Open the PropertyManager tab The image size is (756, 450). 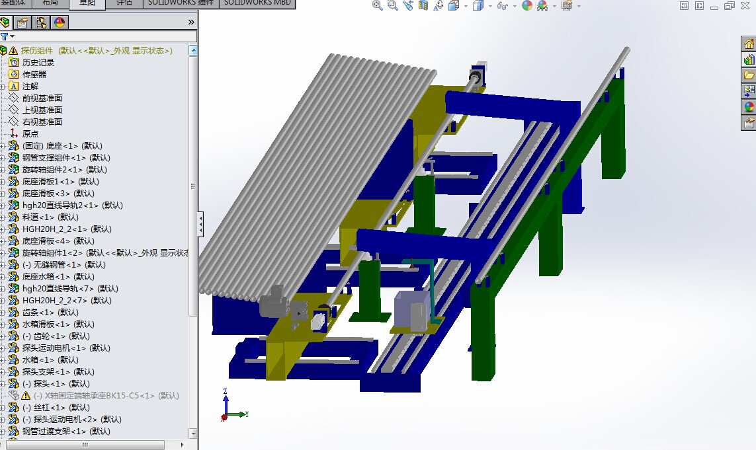pos(22,22)
